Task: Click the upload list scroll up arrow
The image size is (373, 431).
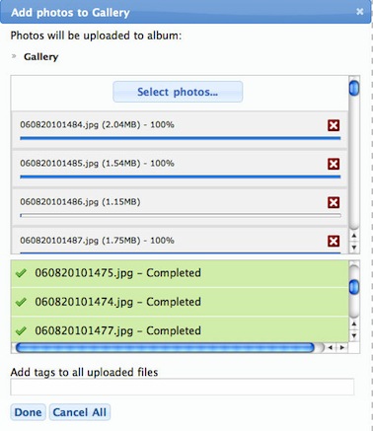Action: [354, 236]
